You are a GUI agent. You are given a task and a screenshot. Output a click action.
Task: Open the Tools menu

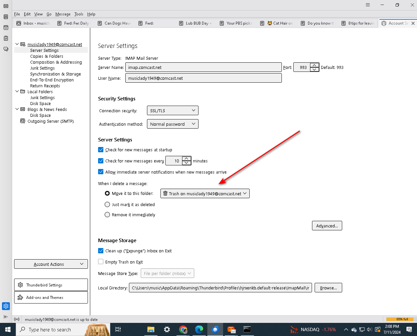[79, 14]
